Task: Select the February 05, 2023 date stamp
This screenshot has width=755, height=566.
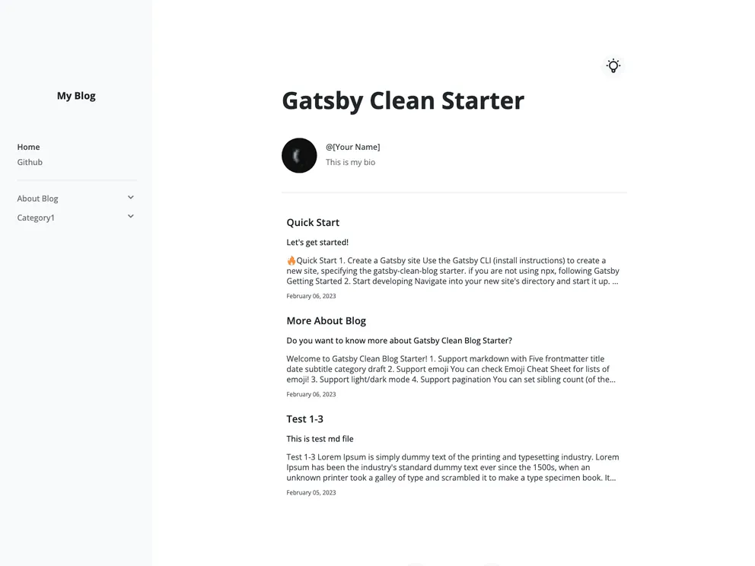Action: (311, 492)
